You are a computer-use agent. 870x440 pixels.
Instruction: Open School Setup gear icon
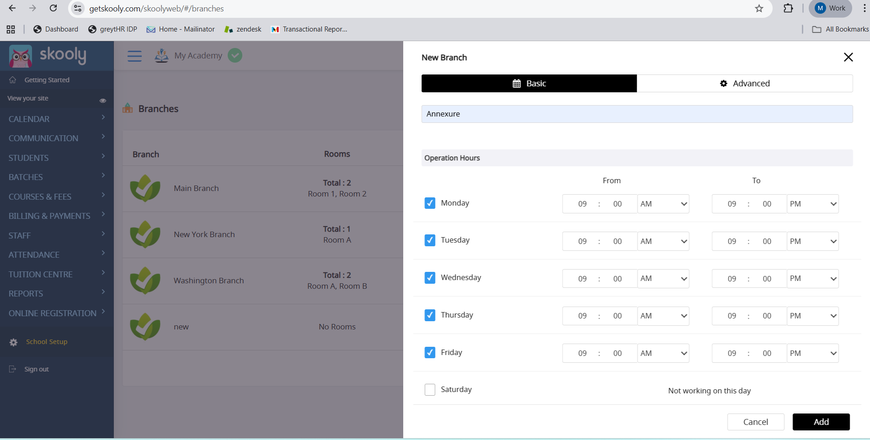[x=14, y=342]
